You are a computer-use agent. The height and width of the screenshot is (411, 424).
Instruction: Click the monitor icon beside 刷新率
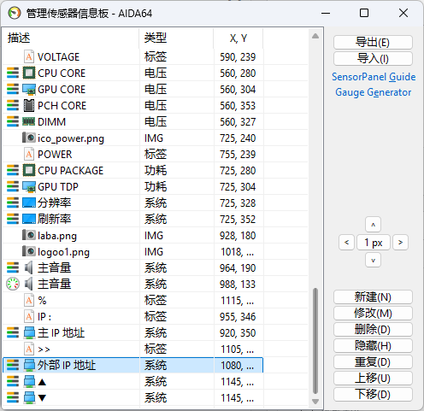point(29,219)
